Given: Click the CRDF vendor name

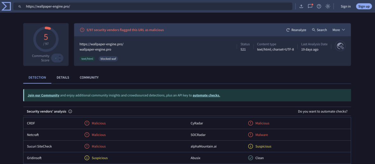Looking at the screenshot, I should point(31,123).
